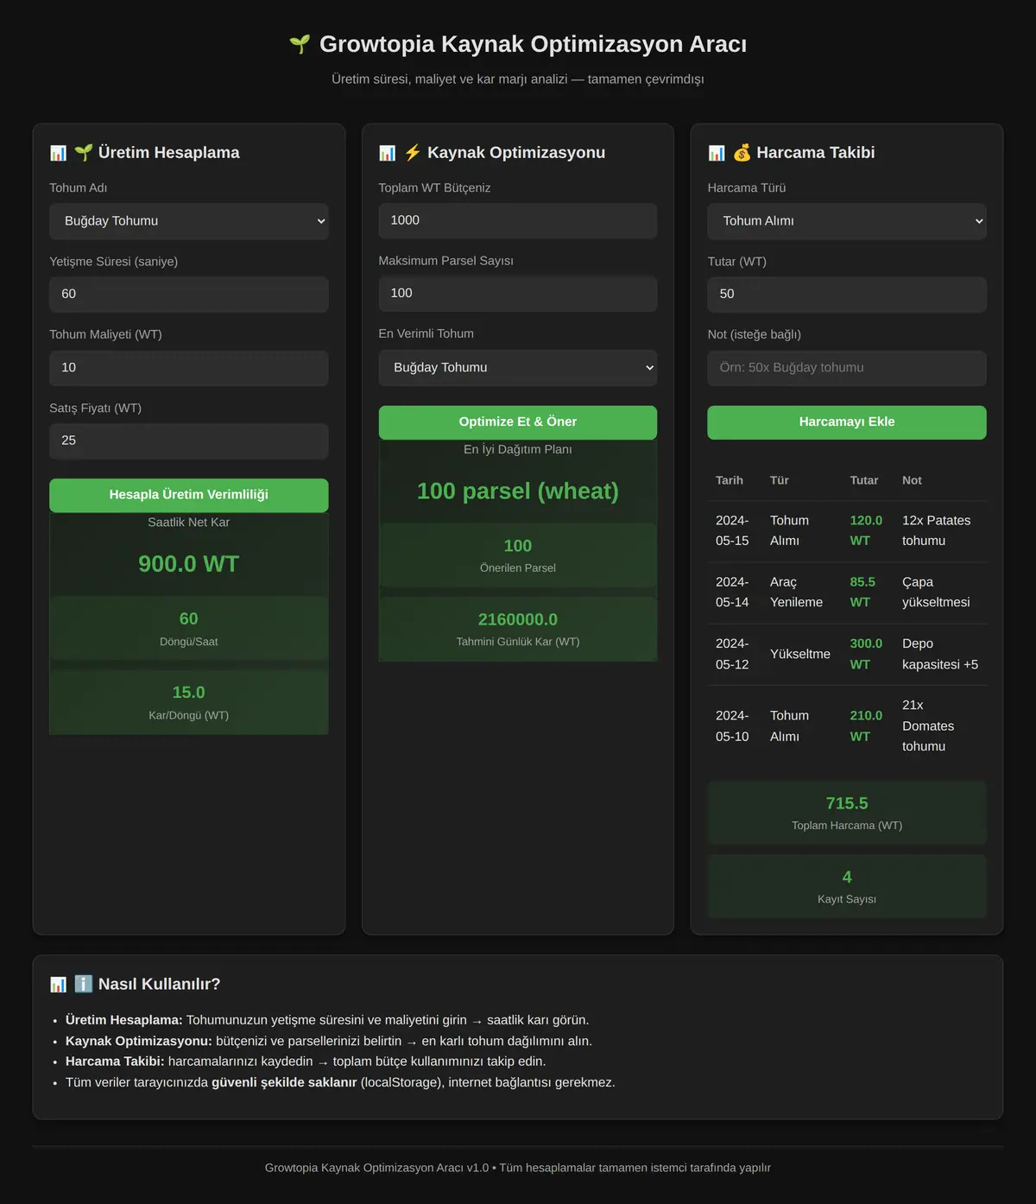The width and height of the screenshot is (1036, 1204).
Task: Click the Harcamayı Ekle button
Action: pos(847,422)
